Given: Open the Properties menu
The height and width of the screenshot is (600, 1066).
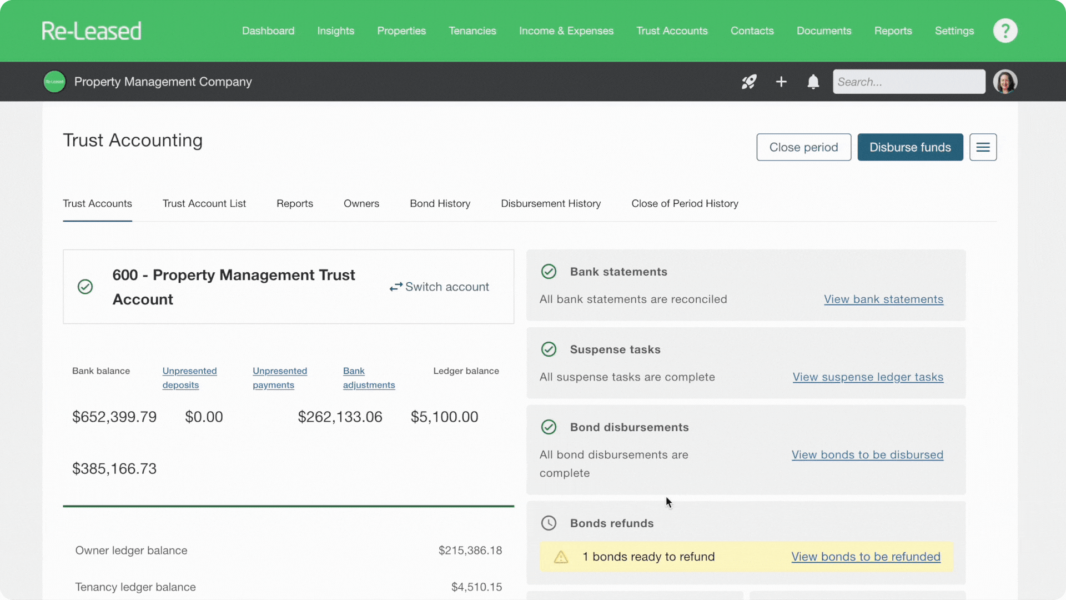Looking at the screenshot, I should click(x=401, y=31).
